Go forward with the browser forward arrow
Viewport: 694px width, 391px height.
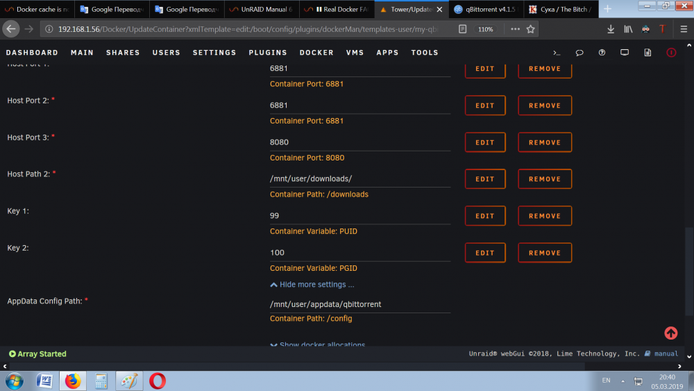point(28,29)
